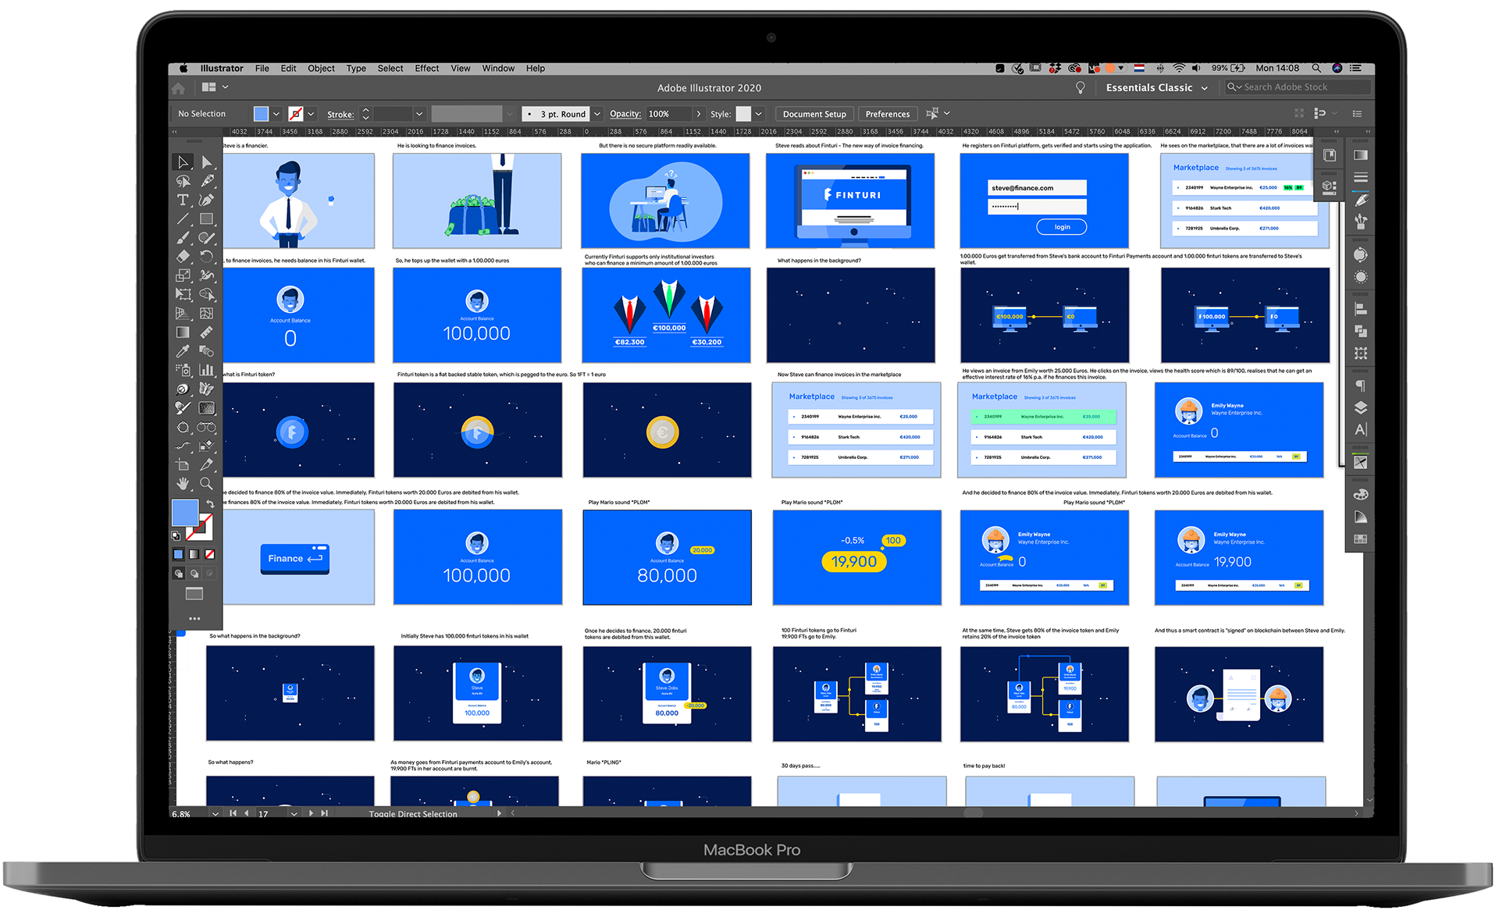
Task: Select the Measure ruler tool
Action: pos(206,332)
